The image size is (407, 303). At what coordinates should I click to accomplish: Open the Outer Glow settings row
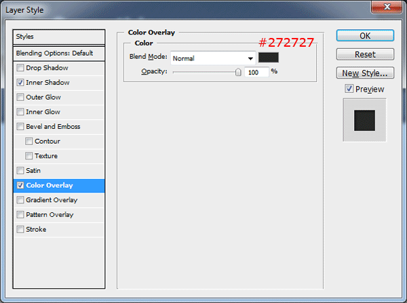[x=59, y=98]
